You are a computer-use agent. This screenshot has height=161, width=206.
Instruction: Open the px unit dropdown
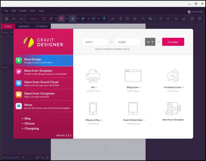150,42
